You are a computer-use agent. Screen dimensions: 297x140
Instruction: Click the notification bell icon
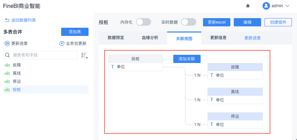(248, 6)
